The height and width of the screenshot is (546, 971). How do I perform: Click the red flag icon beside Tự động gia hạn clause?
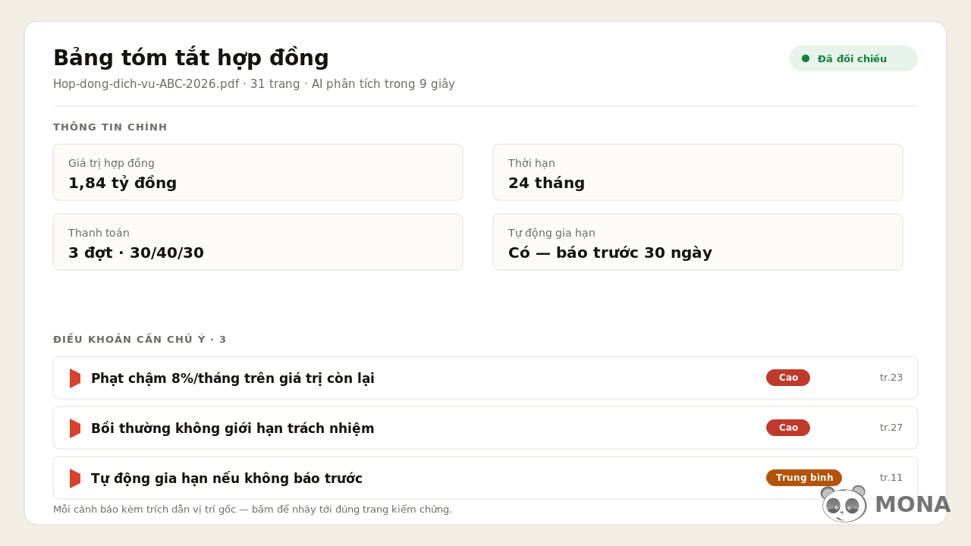[75, 479]
